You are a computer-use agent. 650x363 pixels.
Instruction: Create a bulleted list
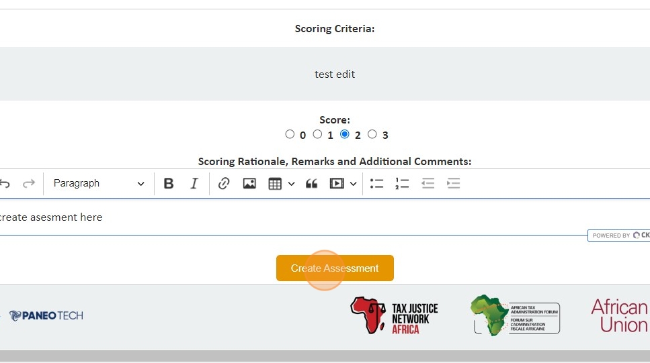376,183
